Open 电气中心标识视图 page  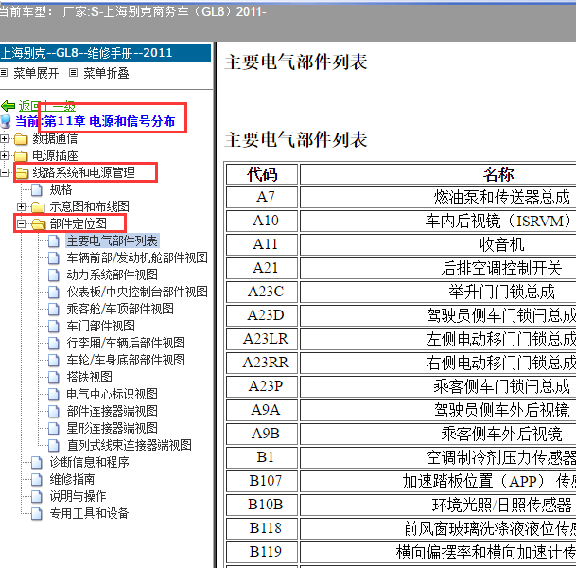click(x=112, y=394)
